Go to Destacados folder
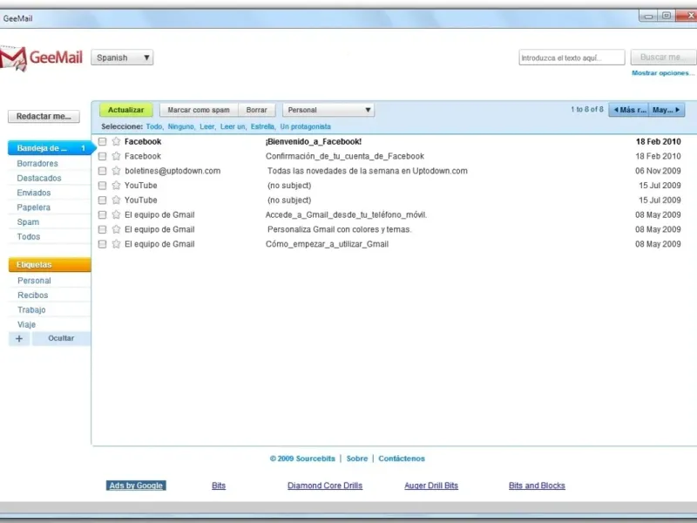697x523 pixels. click(x=39, y=178)
